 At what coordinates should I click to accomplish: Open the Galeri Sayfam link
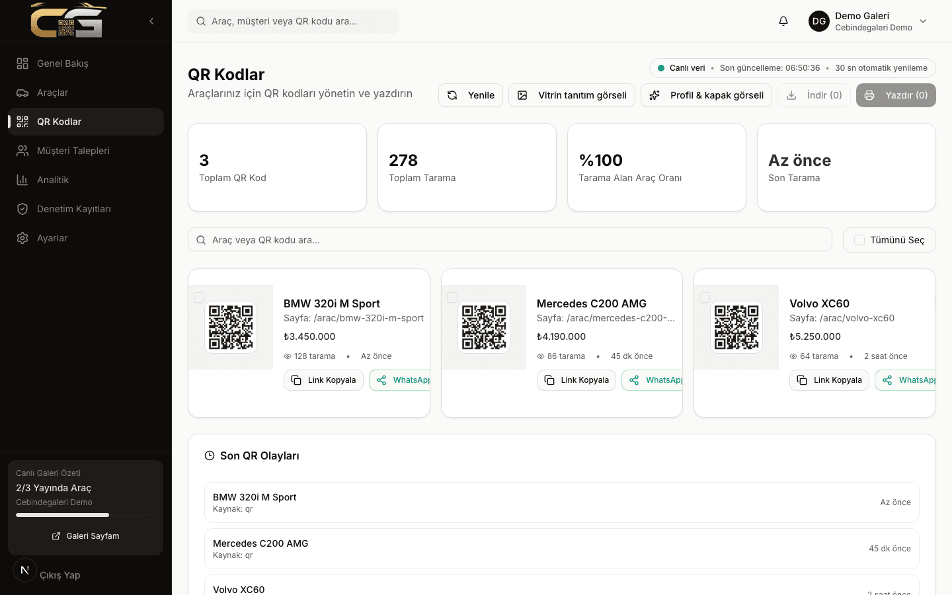[86, 536]
